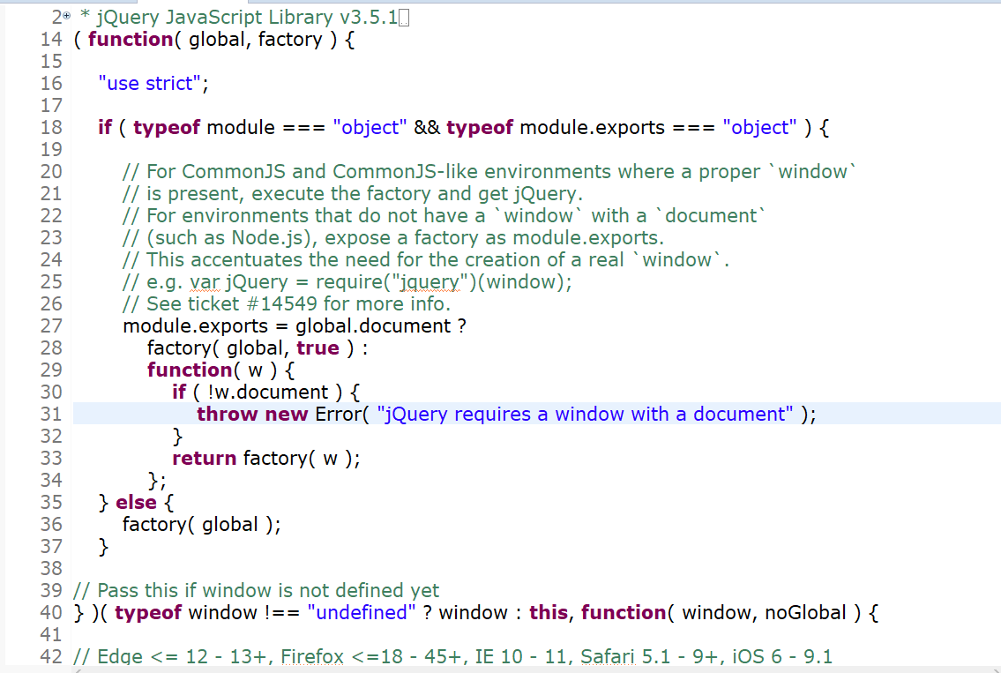This screenshot has height=673, width=1001.
Task: Click line number 31 in the gutter
Action: (x=51, y=415)
